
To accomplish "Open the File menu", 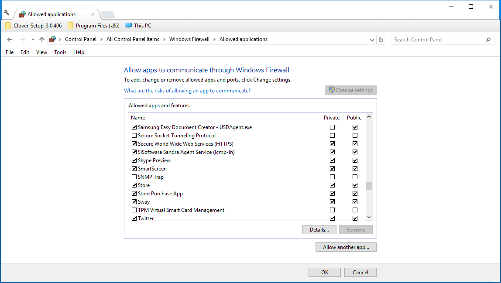I will (x=10, y=52).
